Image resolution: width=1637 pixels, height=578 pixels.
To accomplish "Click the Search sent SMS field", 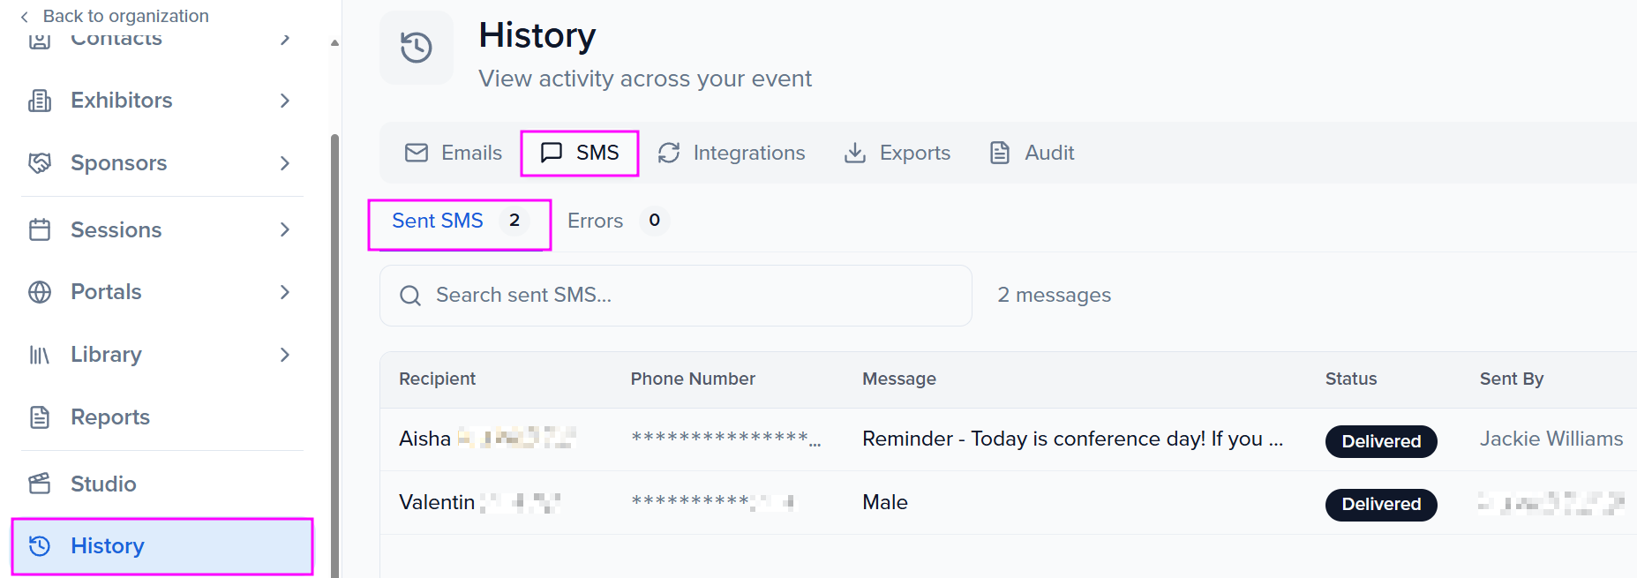I will pos(676,296).
